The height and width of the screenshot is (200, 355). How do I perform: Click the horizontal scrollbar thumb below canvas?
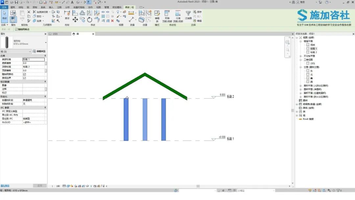click(x=198, y=186)
